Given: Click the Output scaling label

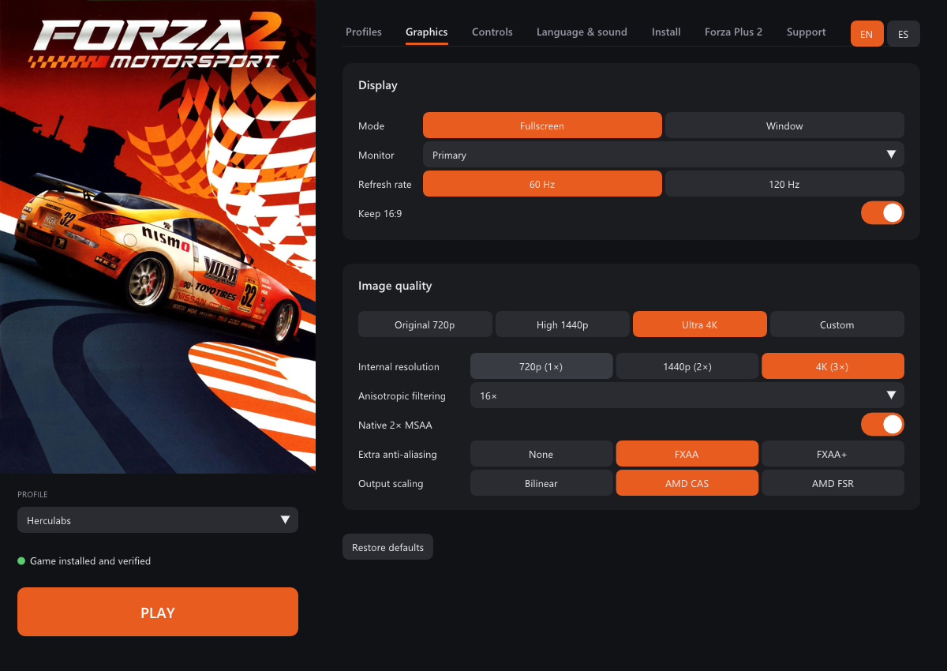Looking at the screenshot, I should (x=391, y=483).
